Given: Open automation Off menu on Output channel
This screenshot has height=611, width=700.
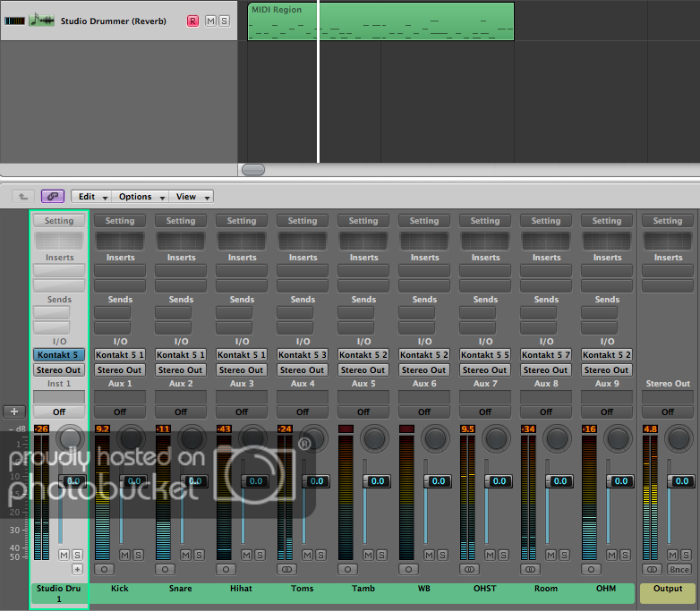Looking at the screenshot, I should [x=668, y=412].
